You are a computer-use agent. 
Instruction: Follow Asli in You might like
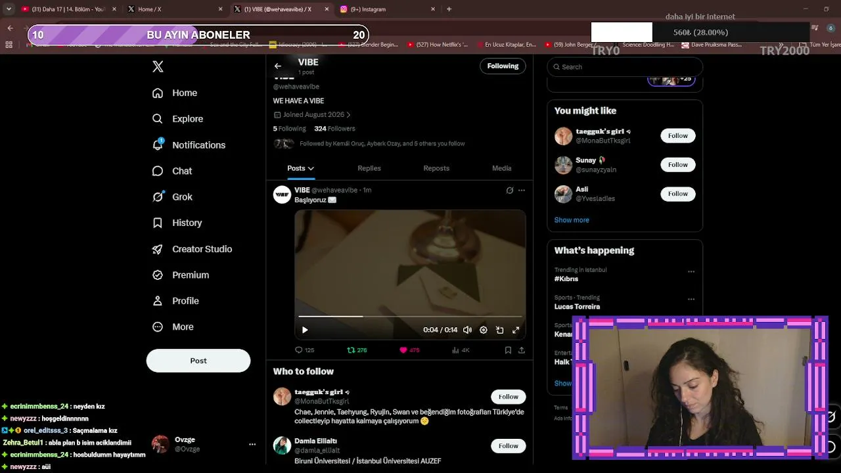tap(678, 194)
